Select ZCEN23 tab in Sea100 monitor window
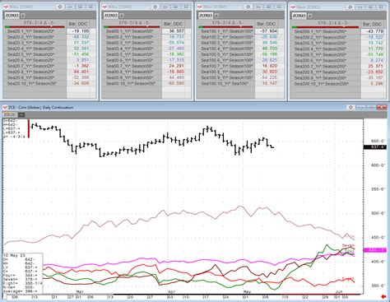Screen dimensions: 390x302 tap(206, 16)
